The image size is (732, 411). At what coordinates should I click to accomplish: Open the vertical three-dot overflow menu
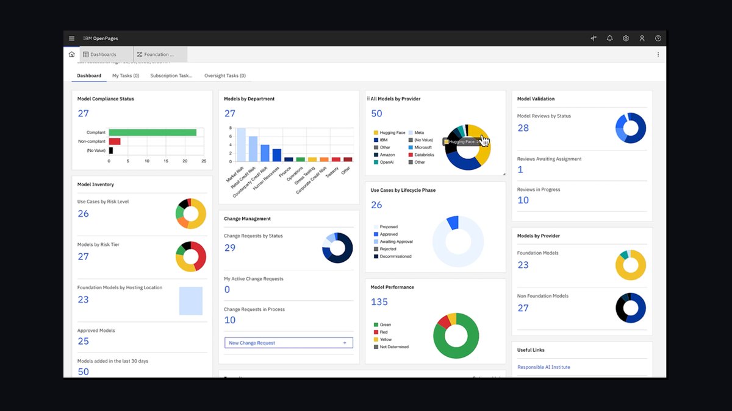coord(658,54)
